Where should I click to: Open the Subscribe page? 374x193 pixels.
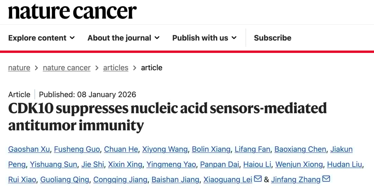273,38
